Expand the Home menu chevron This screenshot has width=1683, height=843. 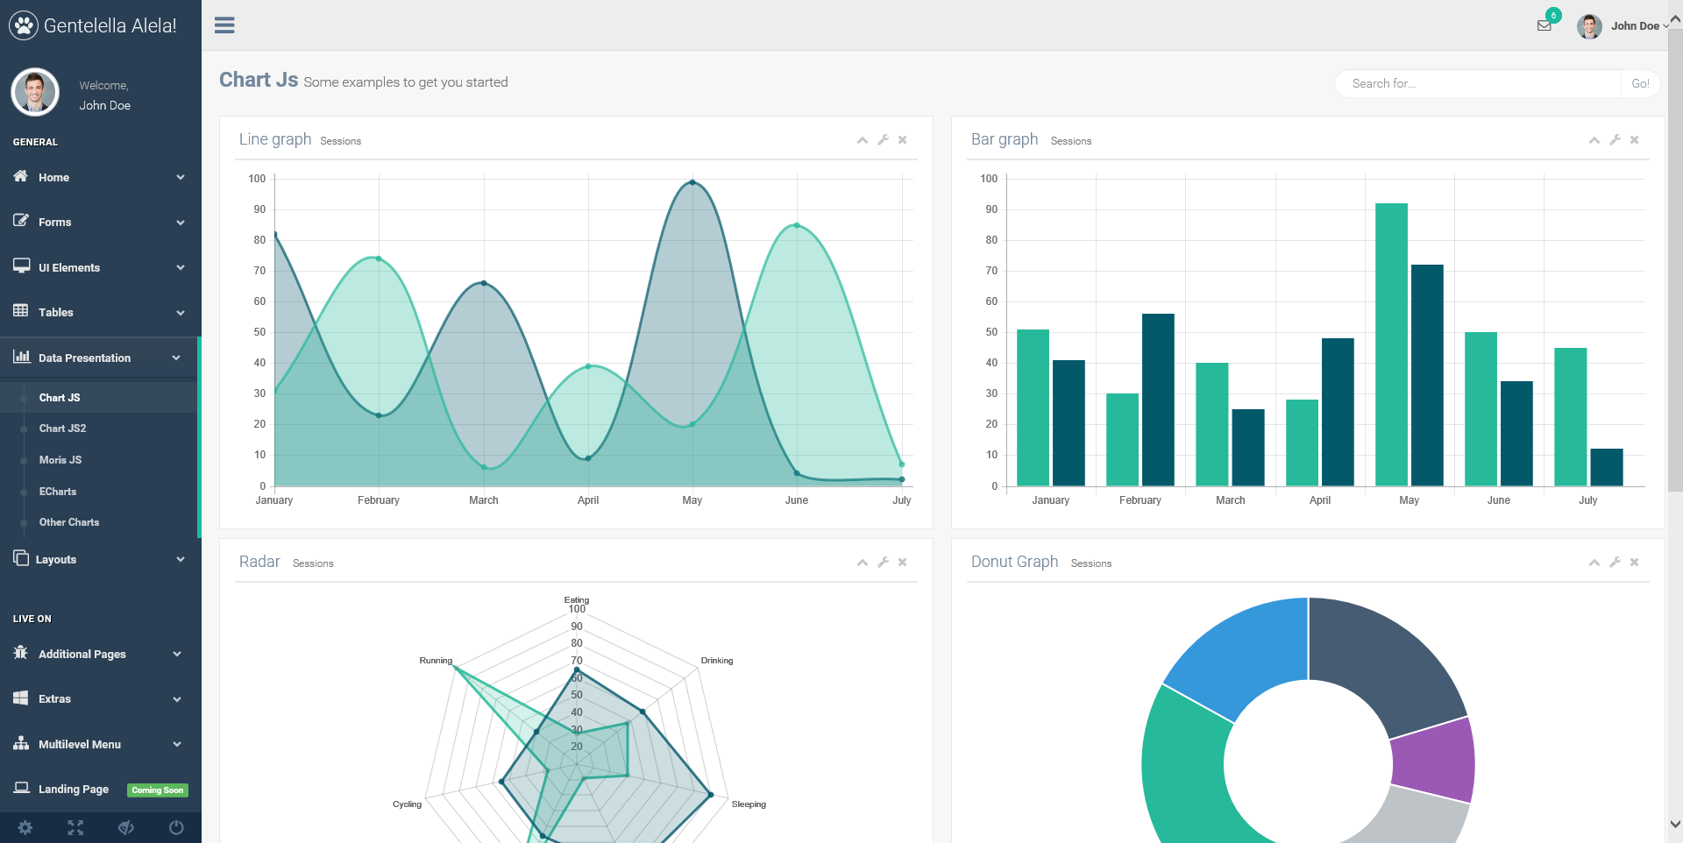pyautogui.click(x=181, y=177)
